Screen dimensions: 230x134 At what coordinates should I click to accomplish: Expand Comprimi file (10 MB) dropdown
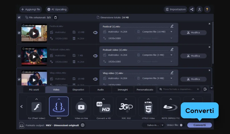point(171,32)
